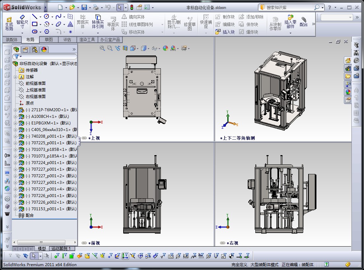
Task: Switch to the 评估 evaluate tab
Action: 67,40
